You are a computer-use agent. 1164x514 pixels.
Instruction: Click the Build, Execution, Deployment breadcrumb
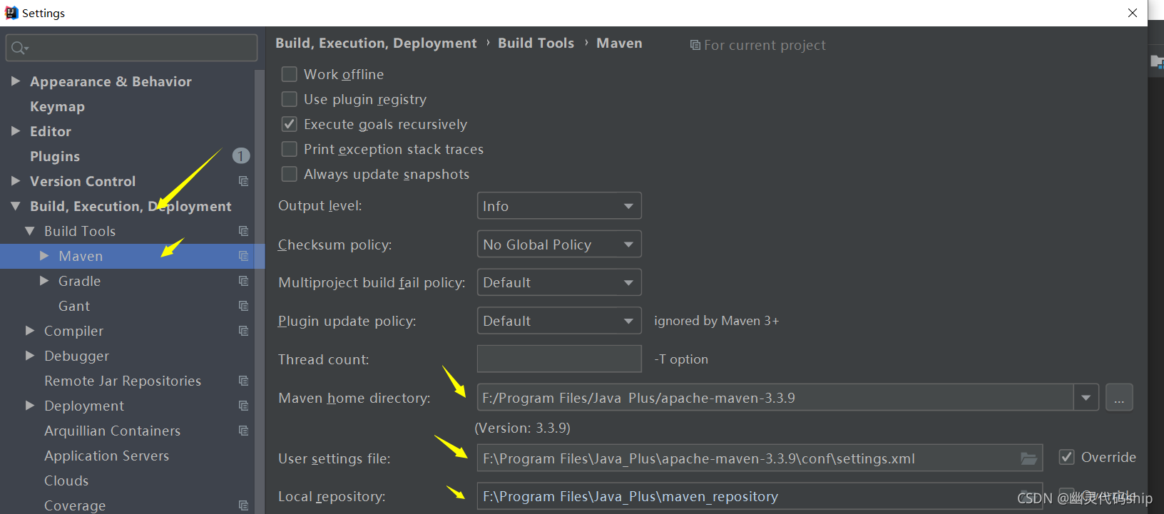(376, 43)
